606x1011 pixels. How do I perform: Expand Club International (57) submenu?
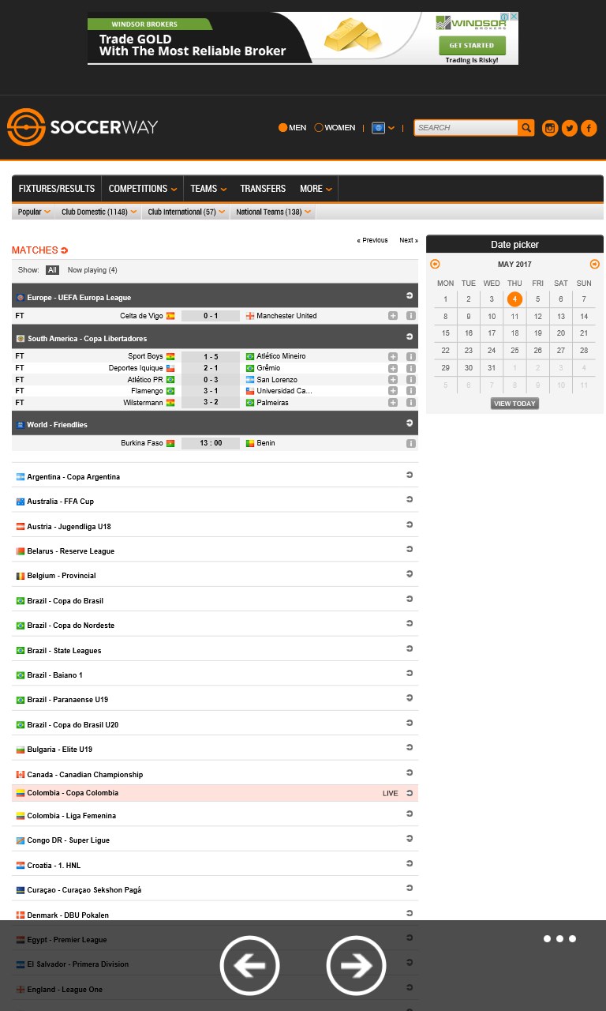(x=186, y=212)
